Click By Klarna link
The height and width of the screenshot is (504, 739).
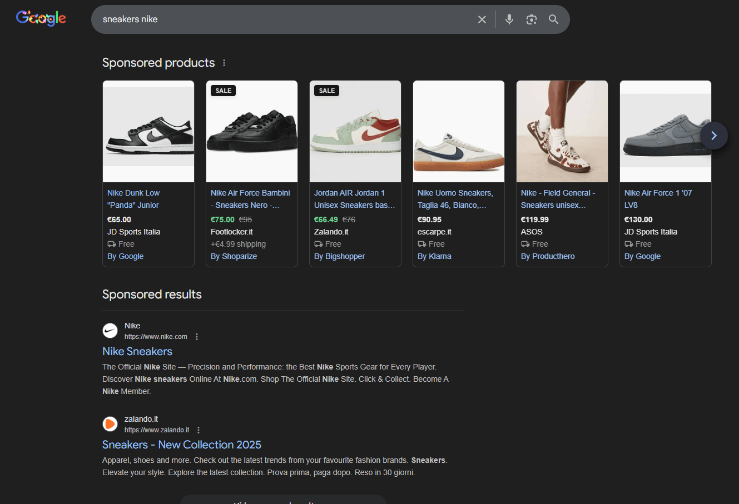434,256
